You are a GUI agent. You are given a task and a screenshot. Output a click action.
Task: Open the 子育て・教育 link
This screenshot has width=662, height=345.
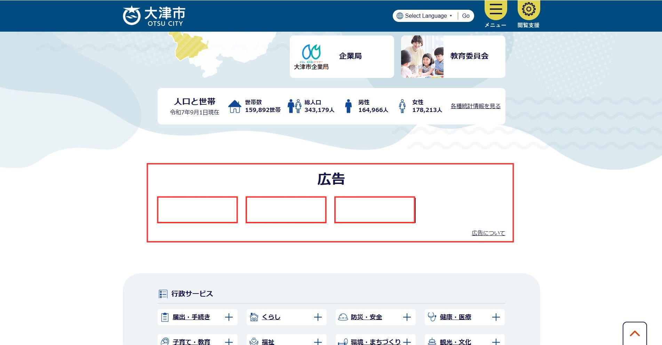tap(191, 342)
